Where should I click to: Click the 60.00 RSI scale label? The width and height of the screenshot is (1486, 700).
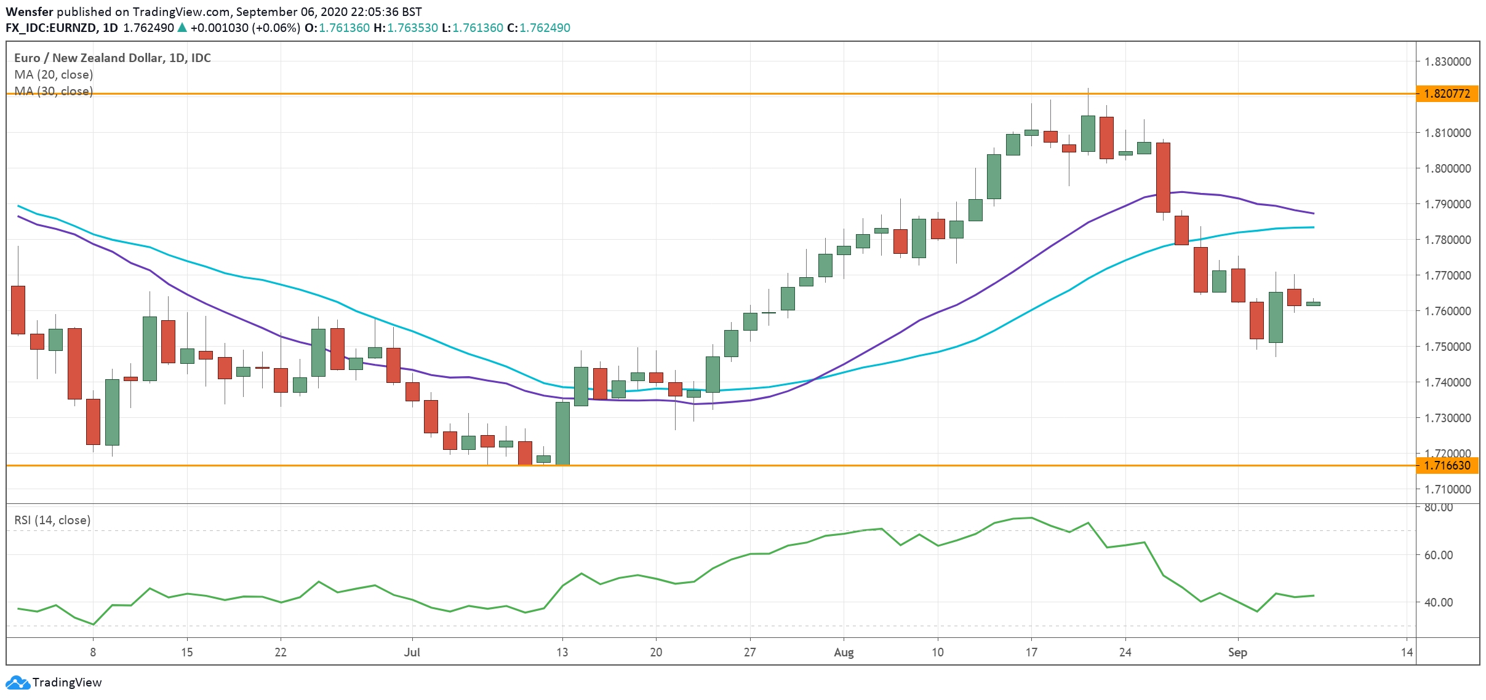[x=1438, y=555]
